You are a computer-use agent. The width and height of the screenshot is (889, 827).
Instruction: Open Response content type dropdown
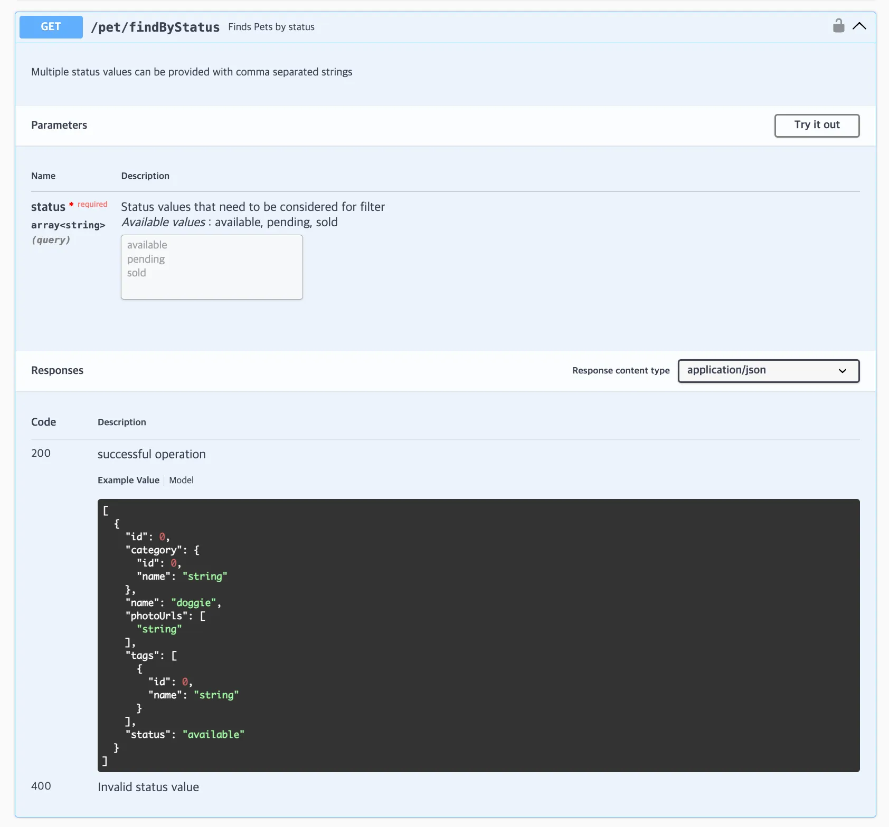click(x=769, y=371)
